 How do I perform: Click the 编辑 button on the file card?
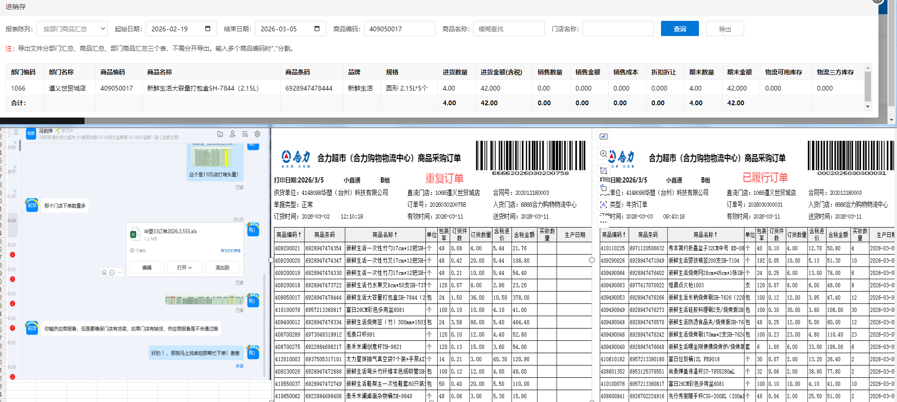147,268
